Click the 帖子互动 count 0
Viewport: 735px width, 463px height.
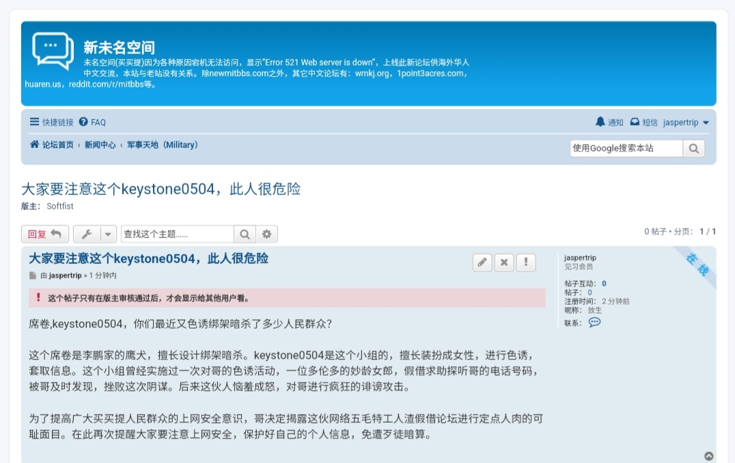[604, 283]
